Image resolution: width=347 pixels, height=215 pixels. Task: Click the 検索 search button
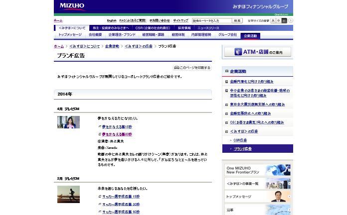point(237,21)
